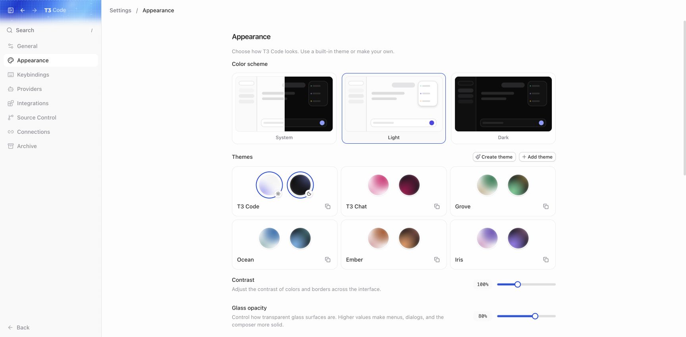Click the General sliders icon
Viewport: 686px width, 337px height.
11,46
